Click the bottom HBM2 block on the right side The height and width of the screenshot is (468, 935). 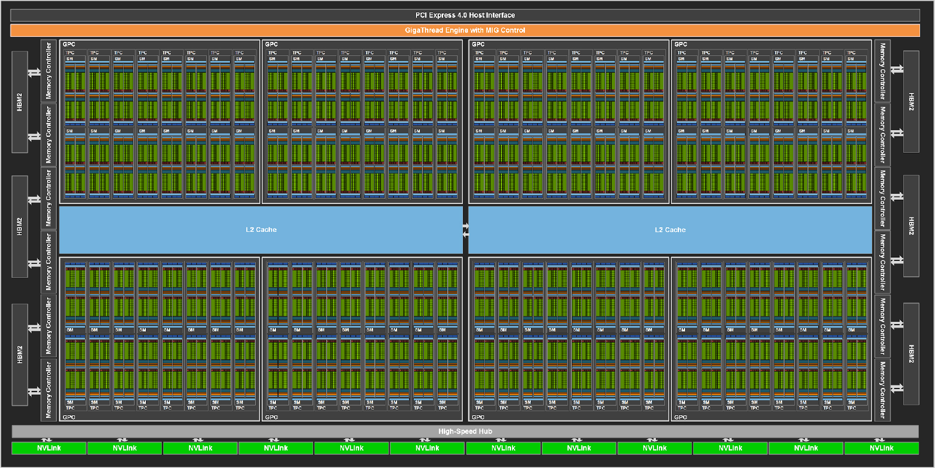(911, 354)
